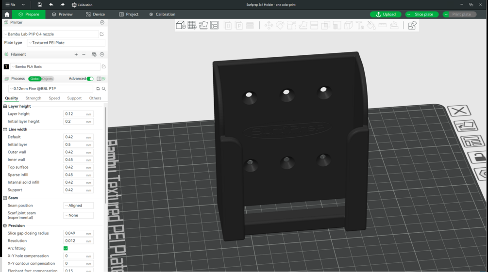Click the Home icon in the tab bar

pyautogui.click(x=7, y=14)
